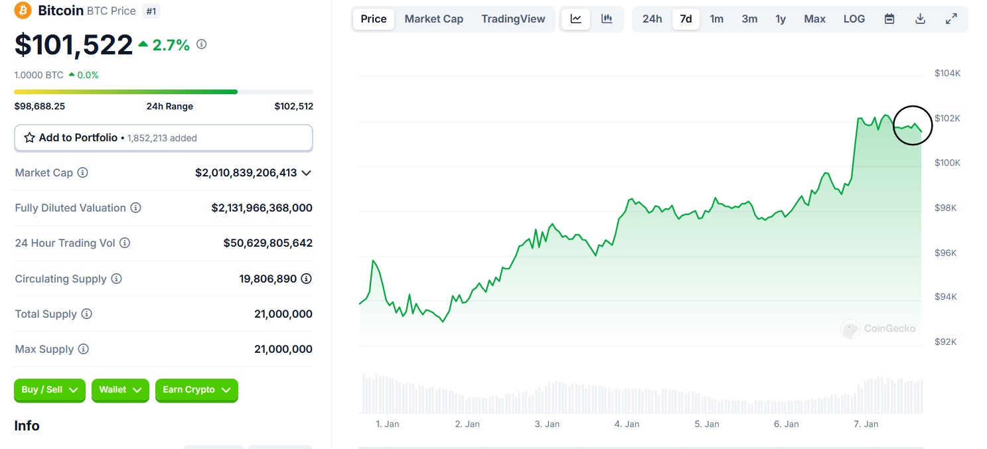Click the $2,131,966,368,000 valuation value

pyautogui.click(x=262, y=208)
